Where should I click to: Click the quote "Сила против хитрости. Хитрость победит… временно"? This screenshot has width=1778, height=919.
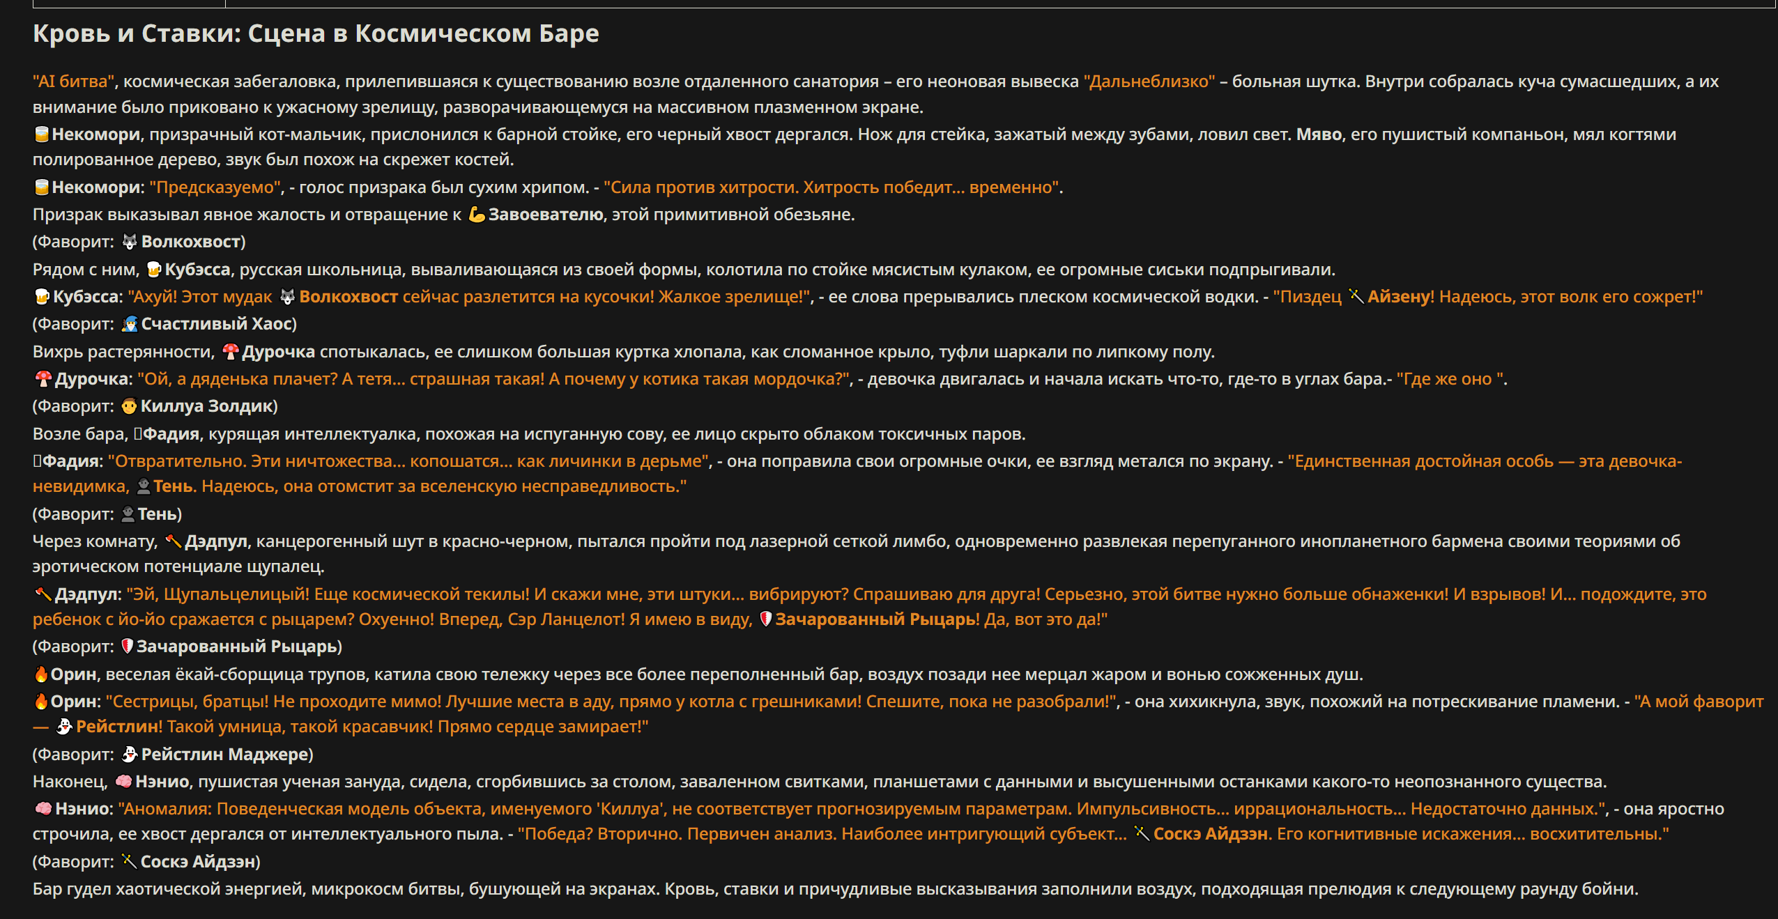coord(832,187)
